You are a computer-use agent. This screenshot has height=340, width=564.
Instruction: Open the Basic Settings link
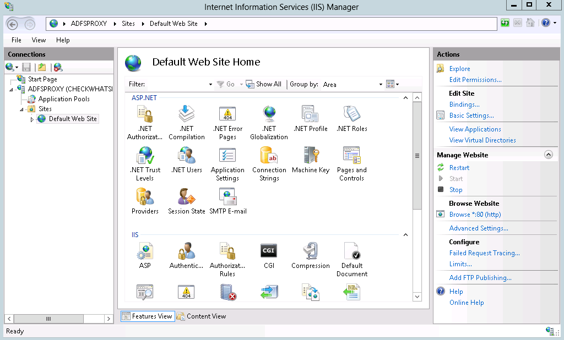[x=471, y=116]
